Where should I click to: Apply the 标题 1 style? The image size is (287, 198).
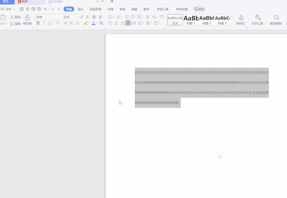point(191,20)
